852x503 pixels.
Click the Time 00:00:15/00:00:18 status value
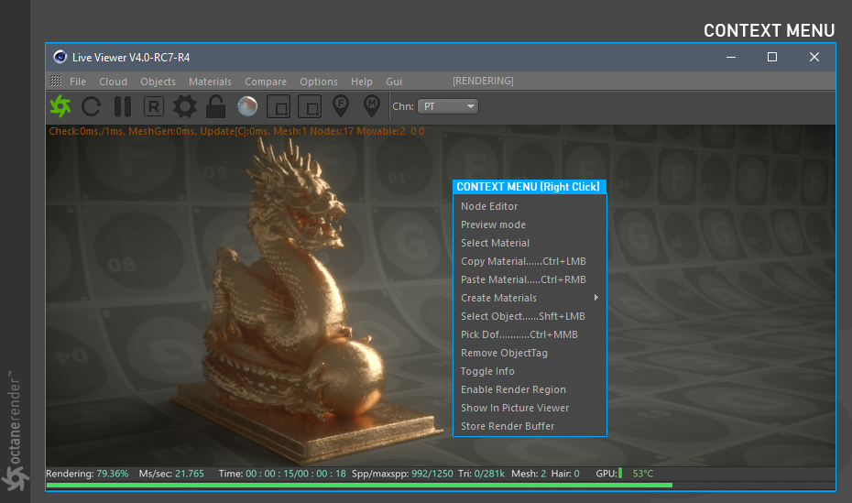click(x=282, y=474)
